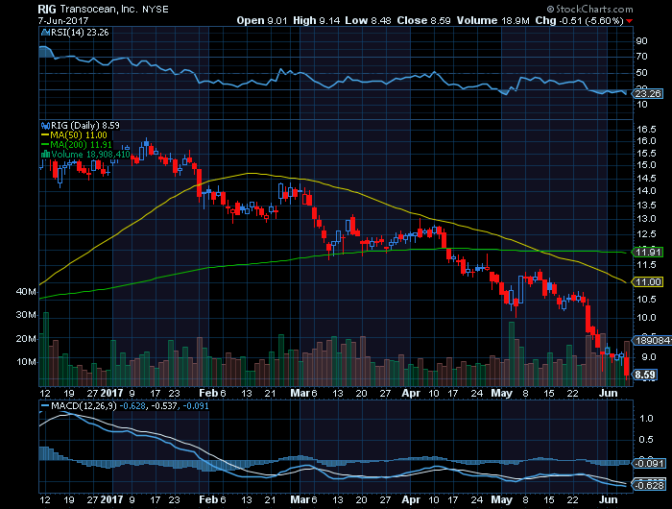Click the NYSE exchange label
This screenshot has width=672, height=509.
pos(156,10)
